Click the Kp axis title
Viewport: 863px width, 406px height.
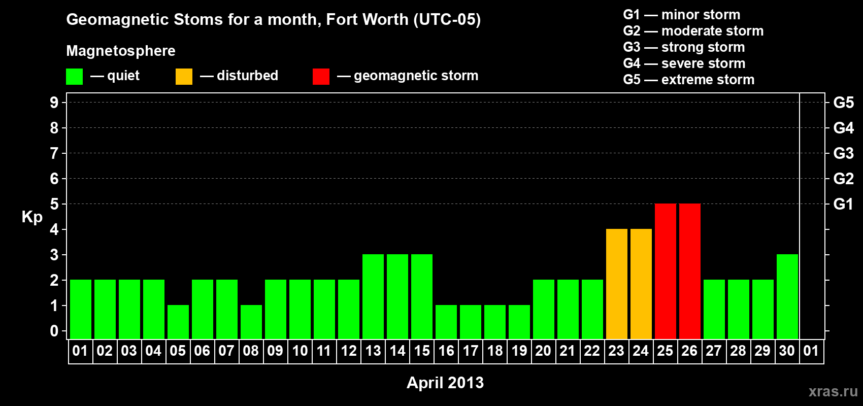(x=32, y=217)
